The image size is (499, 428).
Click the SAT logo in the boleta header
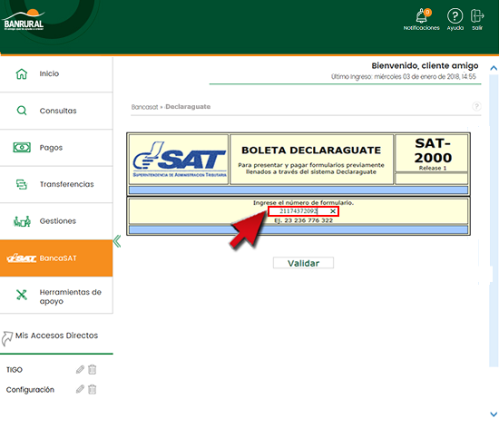pyautogui.click(x=179, y=160)
